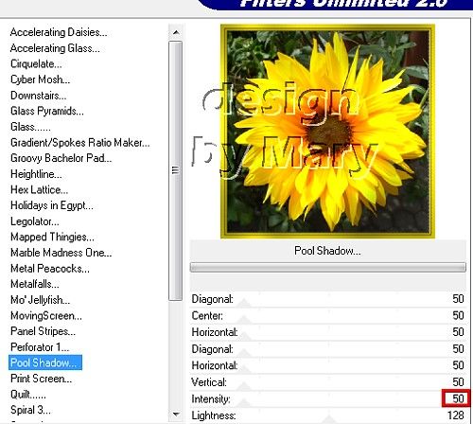Select the Metalfalls filter
This screenshot has width=473, height=424.
tap(35, 284)
